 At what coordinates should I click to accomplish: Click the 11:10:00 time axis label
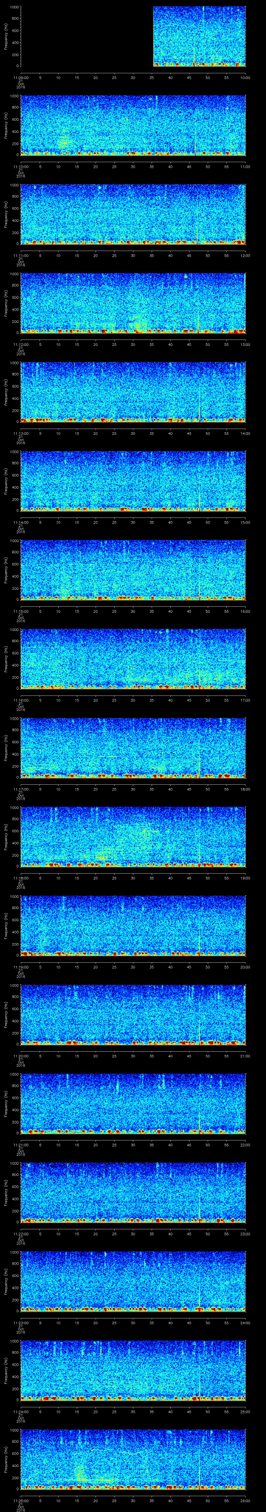coord(21,166)
